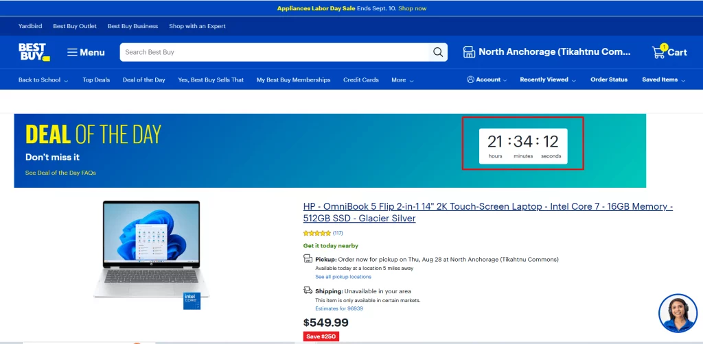Open the (117) reviews count
This screenshot has height=344, width=703.
click(338, 233)
